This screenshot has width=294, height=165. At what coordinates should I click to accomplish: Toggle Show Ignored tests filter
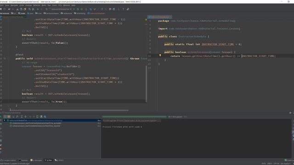click(9, 116)
